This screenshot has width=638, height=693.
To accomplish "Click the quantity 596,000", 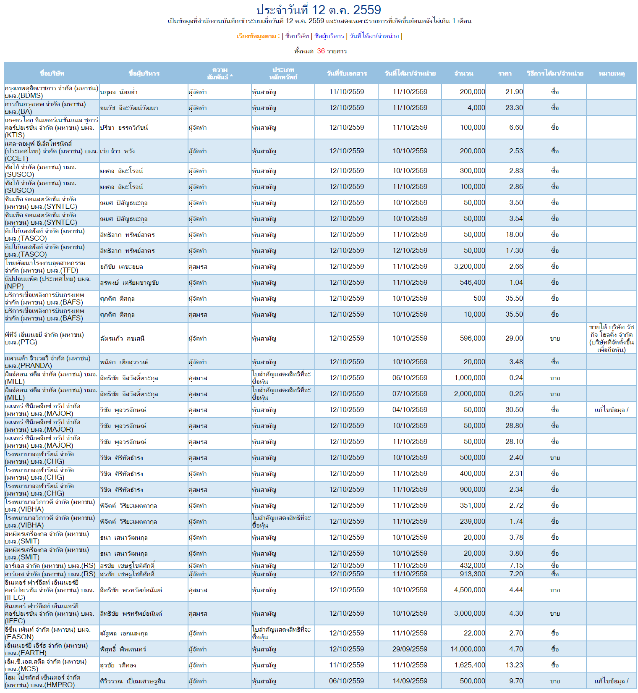I will click(x=472, y=339).
